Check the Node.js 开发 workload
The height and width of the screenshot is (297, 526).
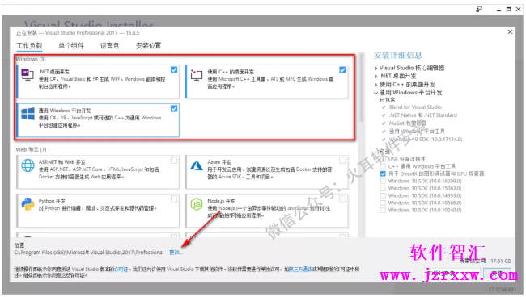(342, 199)
